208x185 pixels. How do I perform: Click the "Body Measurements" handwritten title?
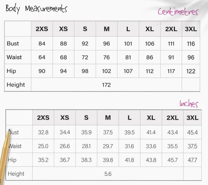pyautogui.click(x=36, y=9)
